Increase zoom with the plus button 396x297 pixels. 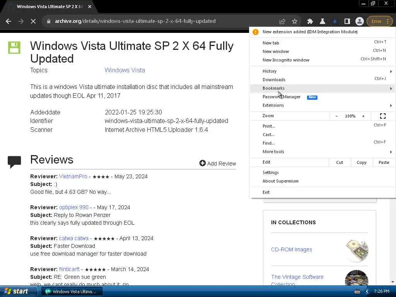pyautogui.click(x=363, y=116)
